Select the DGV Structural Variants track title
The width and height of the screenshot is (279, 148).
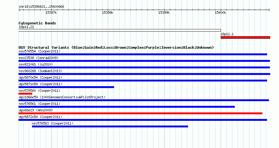pos(116,47)
